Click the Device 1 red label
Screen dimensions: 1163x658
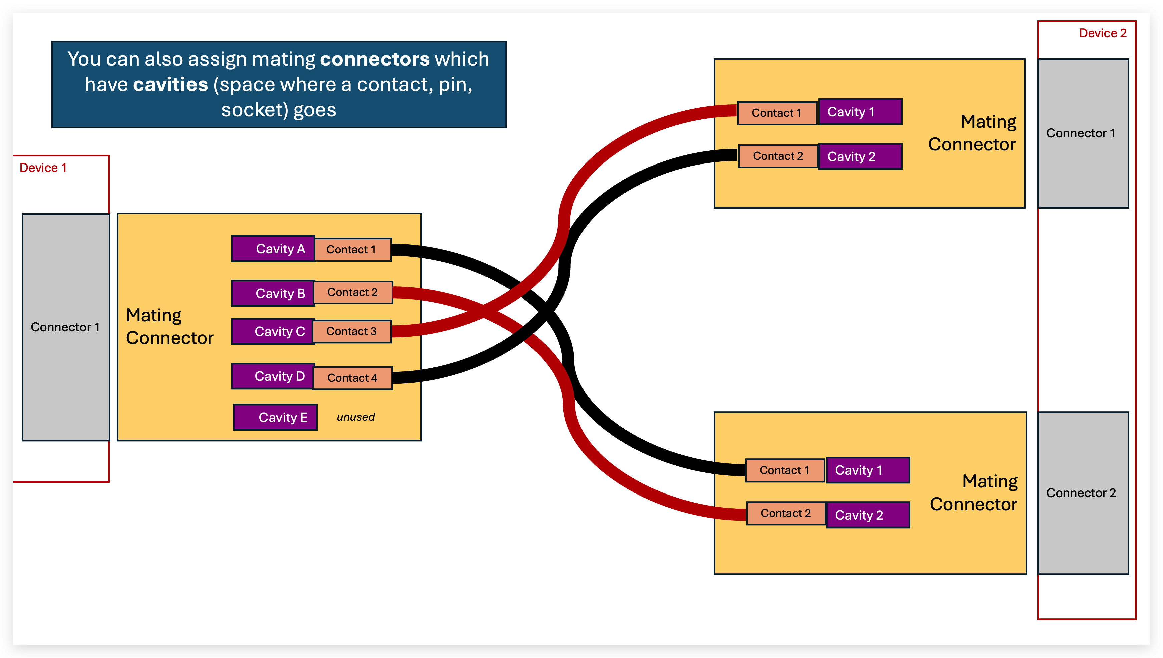click(43, 168)
